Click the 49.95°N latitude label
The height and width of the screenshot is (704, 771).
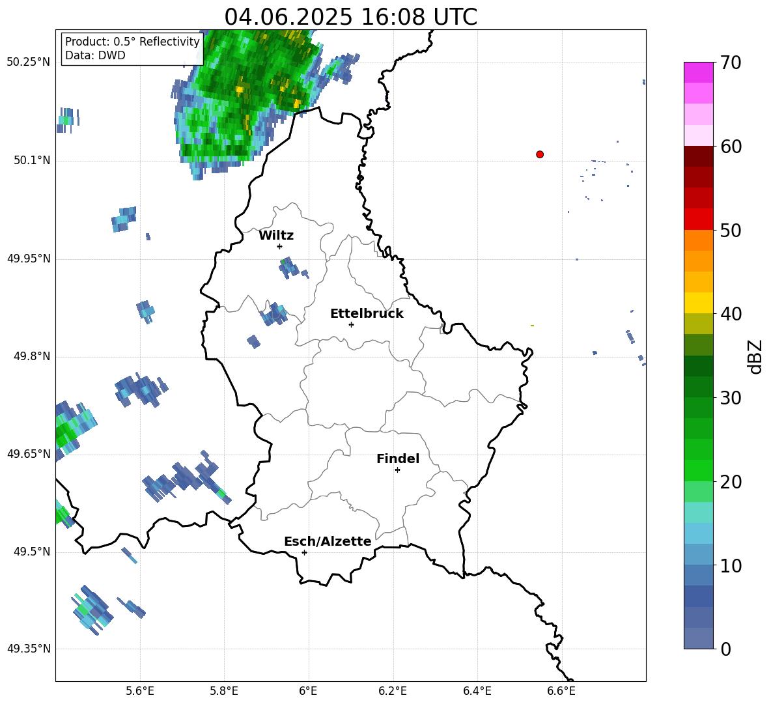click(x=29, y=259)
